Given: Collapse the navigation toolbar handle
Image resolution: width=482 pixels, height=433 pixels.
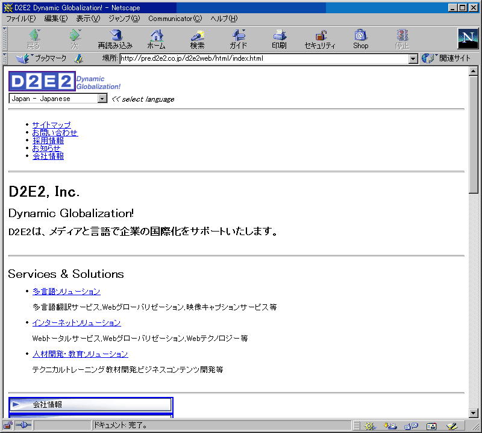Looking at the screenshot, I should [x=5, y=38].
